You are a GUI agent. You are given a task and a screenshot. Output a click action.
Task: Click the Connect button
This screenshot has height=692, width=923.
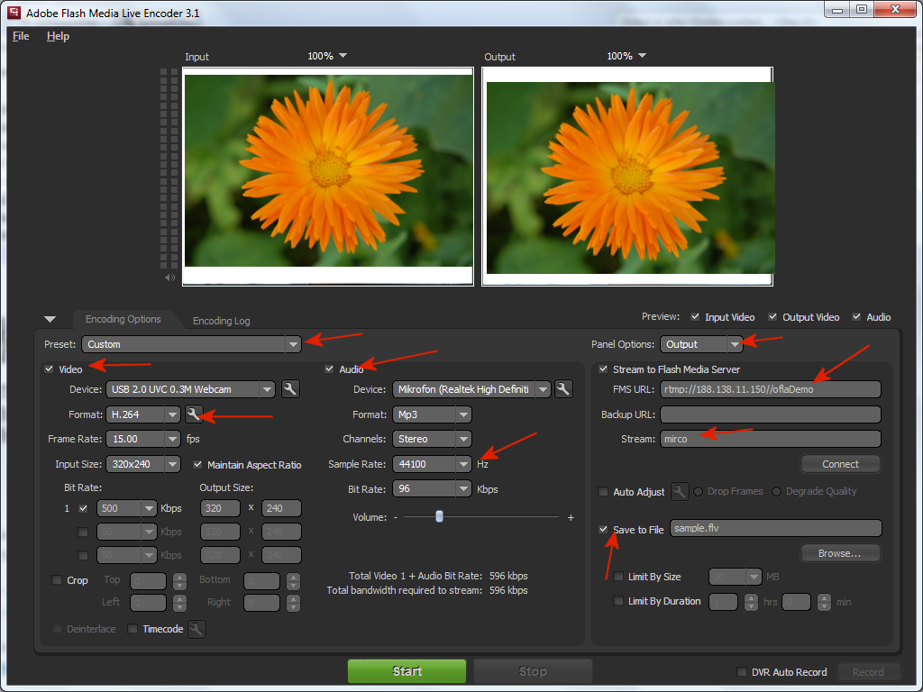coord(840,464)
